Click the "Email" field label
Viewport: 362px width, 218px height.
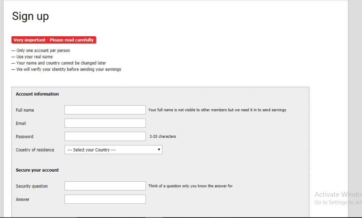[21, 123]
